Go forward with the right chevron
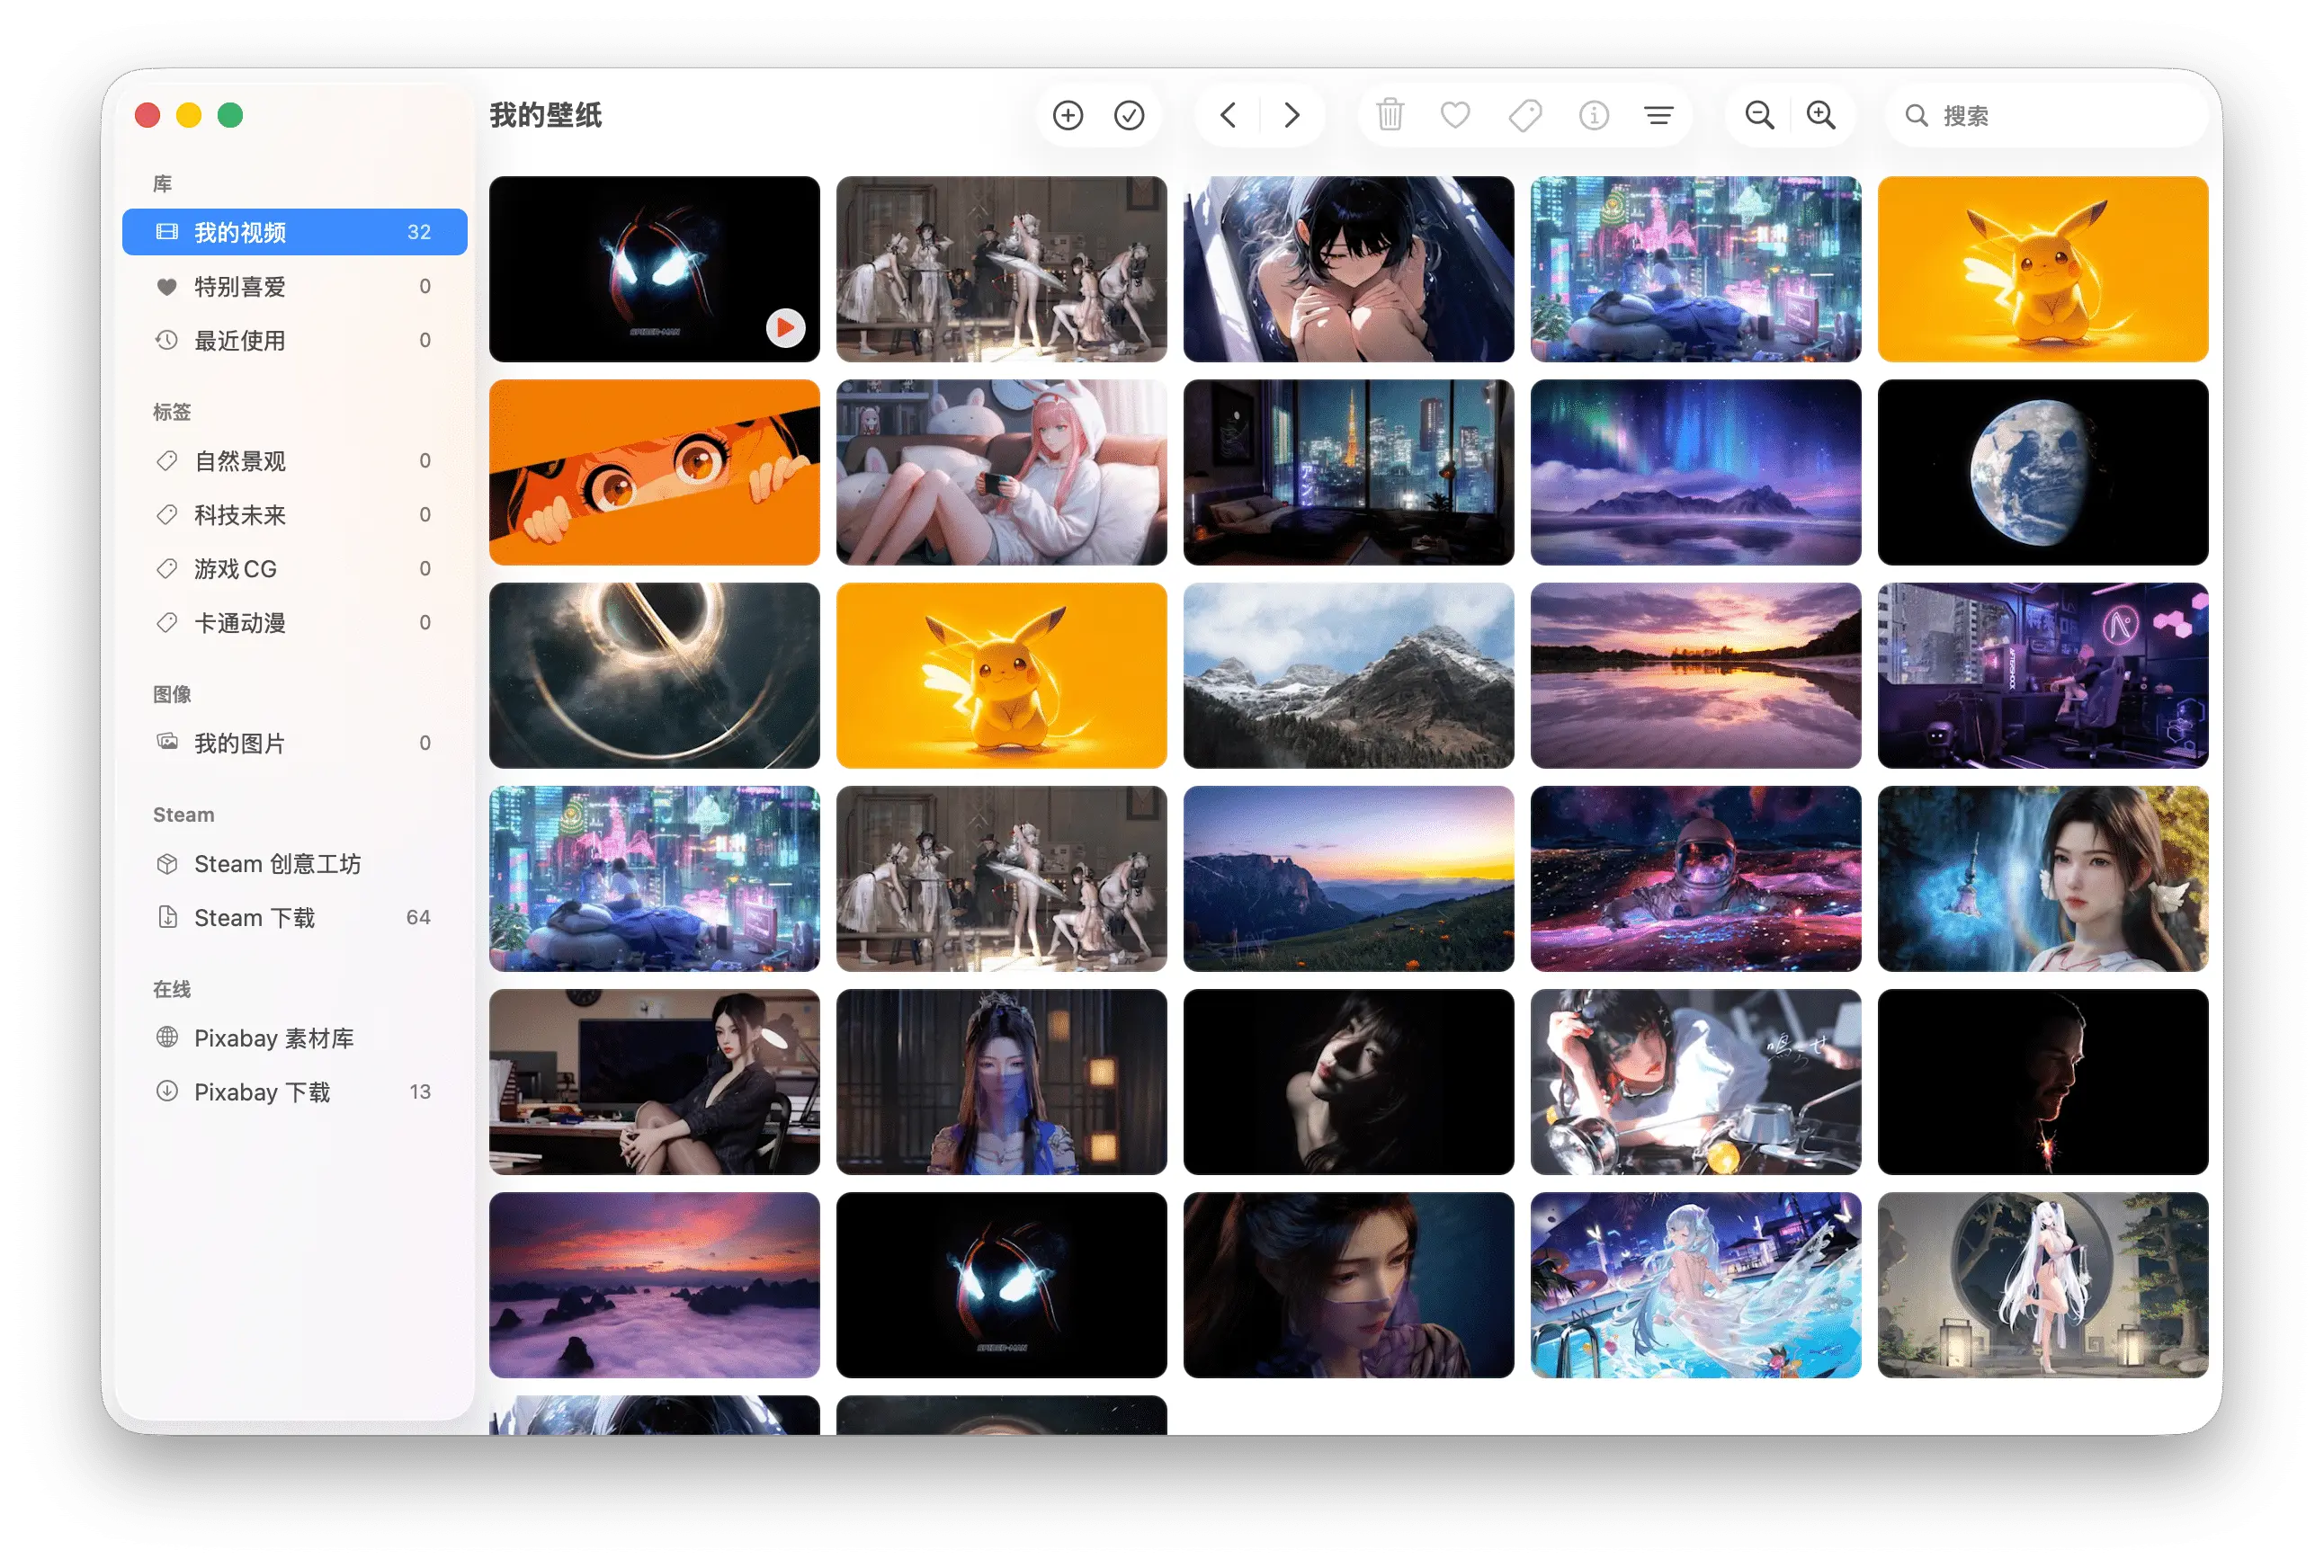Screen dimensions: 2324x1568 (1292, 116)
